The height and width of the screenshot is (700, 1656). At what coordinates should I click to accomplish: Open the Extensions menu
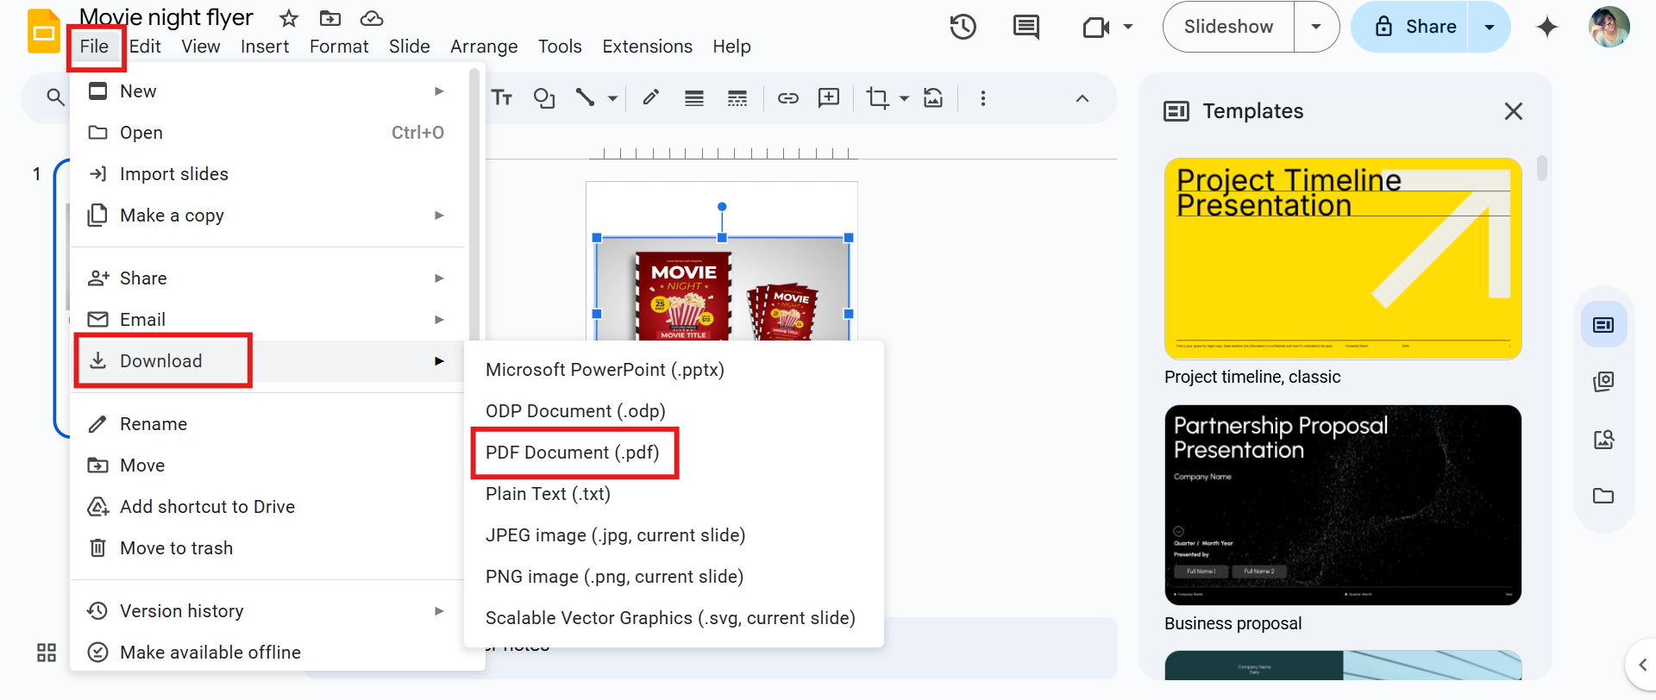[x=647, y=47]
